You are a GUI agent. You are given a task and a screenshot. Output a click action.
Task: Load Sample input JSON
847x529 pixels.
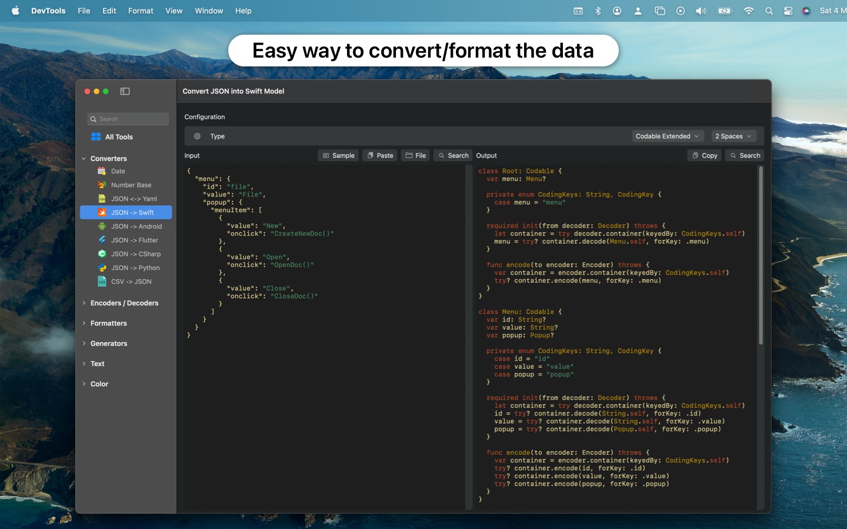tap(339, 155)
